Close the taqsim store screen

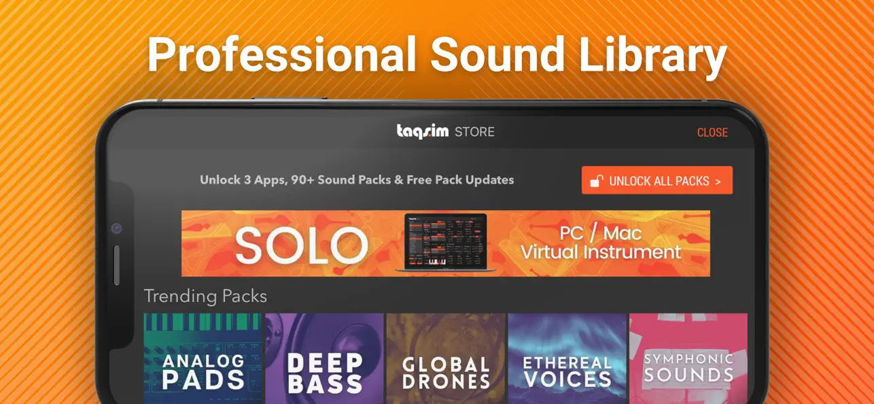pos(712,133)
